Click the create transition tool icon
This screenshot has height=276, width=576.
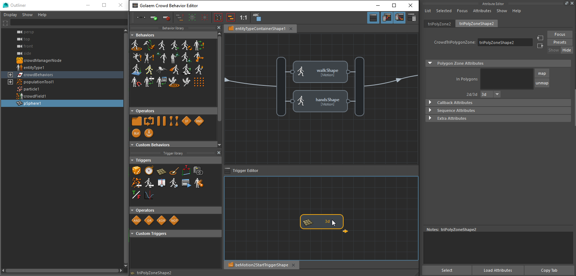(x=141, y=18)
